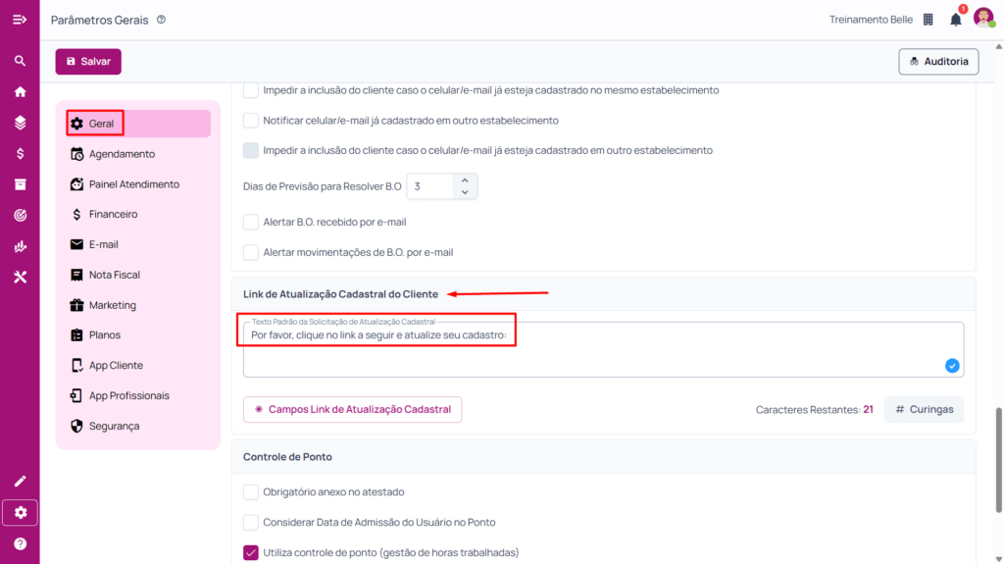Screen dimensions: 1004x564
Task: Go to home icon in sidebar
Action: pyautogui.click(x=20, y=92)
